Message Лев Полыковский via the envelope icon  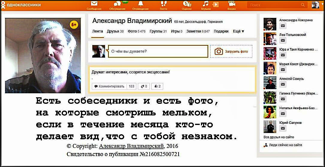coord(283,40)
